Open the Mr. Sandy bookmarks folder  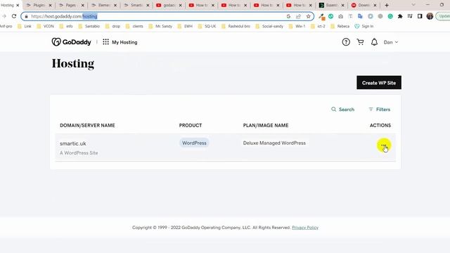click(x=161, y=26)
